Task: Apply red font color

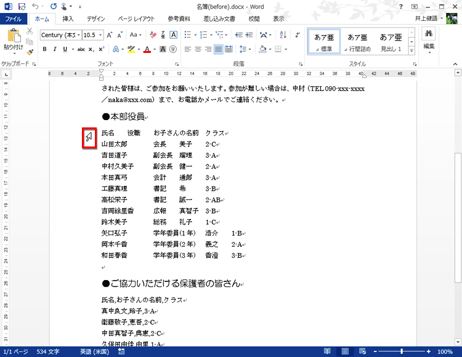Action: (x=147, y=49)
